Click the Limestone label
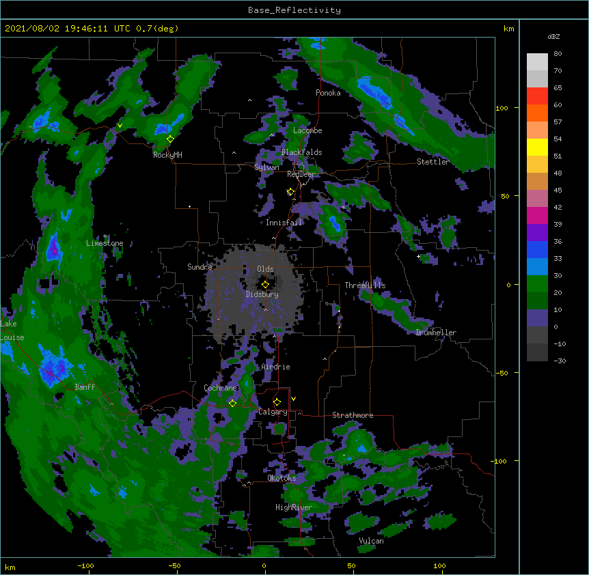This screenshot has width=589, height=575. (x=105, y=243)
